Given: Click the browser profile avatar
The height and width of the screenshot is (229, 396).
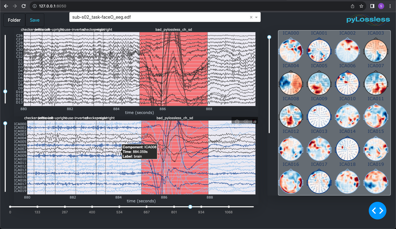Looking at the screenshot, I should click(x=381, y=6).
